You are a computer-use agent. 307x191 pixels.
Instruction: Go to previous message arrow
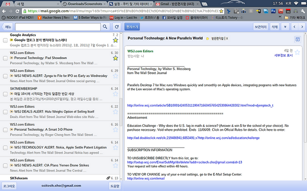click(x=294, y=27)
